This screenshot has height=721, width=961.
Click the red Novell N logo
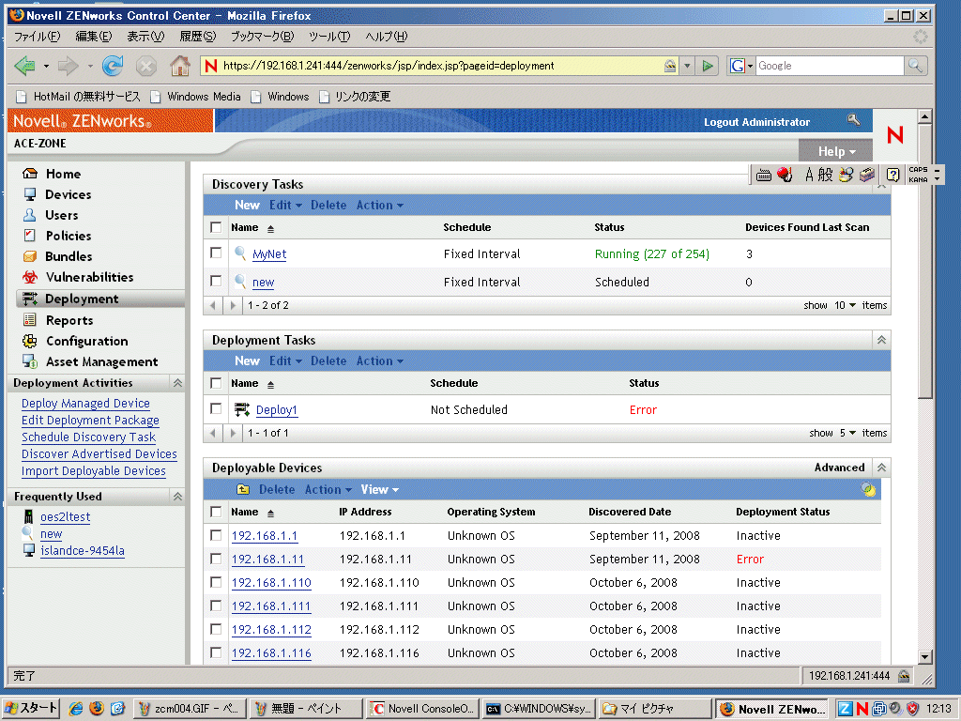tap(894, 134)
